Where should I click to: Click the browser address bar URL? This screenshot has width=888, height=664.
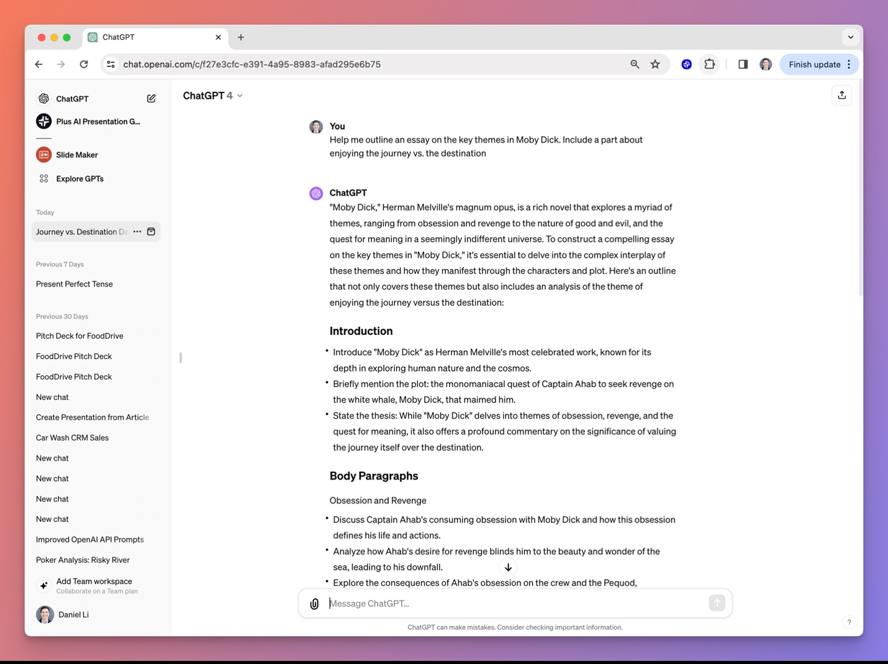click(x=251, y=64)
